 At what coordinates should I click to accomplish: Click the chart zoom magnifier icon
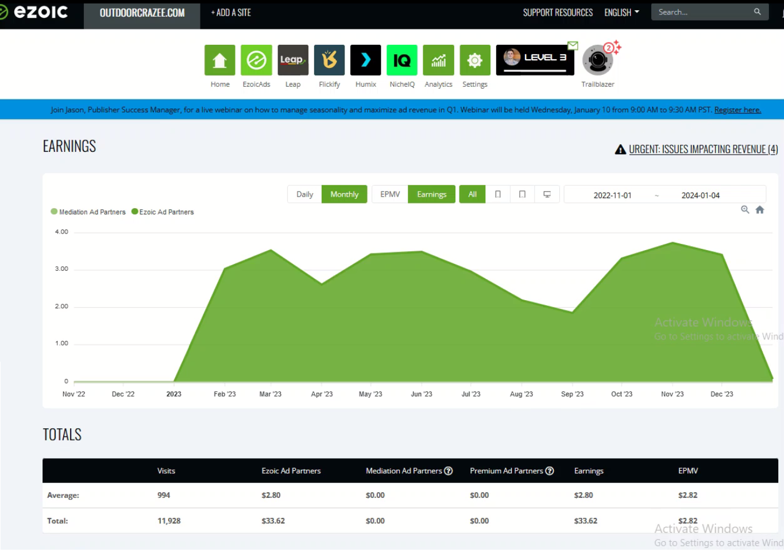[x=745, y=210]
